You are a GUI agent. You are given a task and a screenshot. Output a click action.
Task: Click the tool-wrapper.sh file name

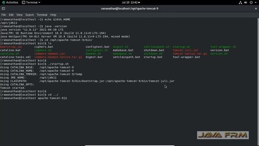[x=223, y=47]
